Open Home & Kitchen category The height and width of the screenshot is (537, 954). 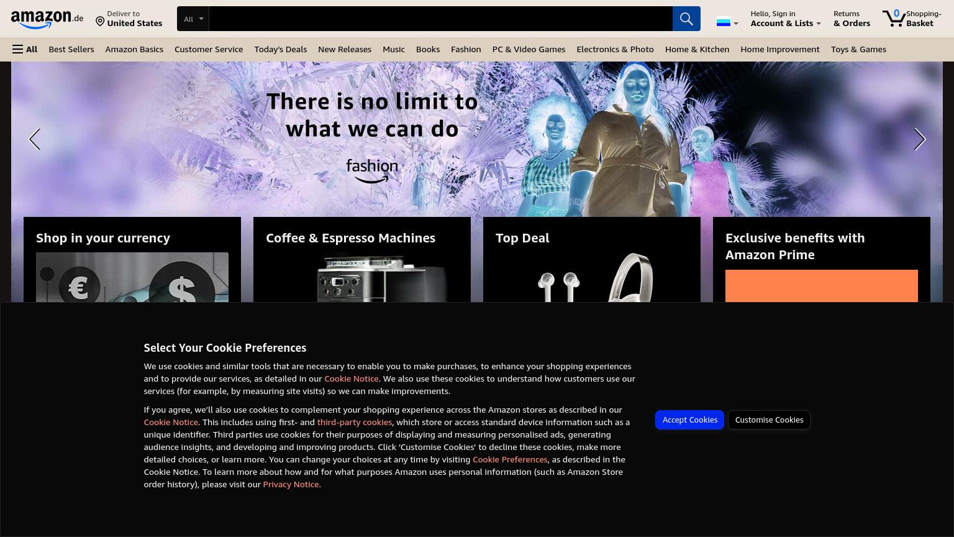[x=697, y=49]
